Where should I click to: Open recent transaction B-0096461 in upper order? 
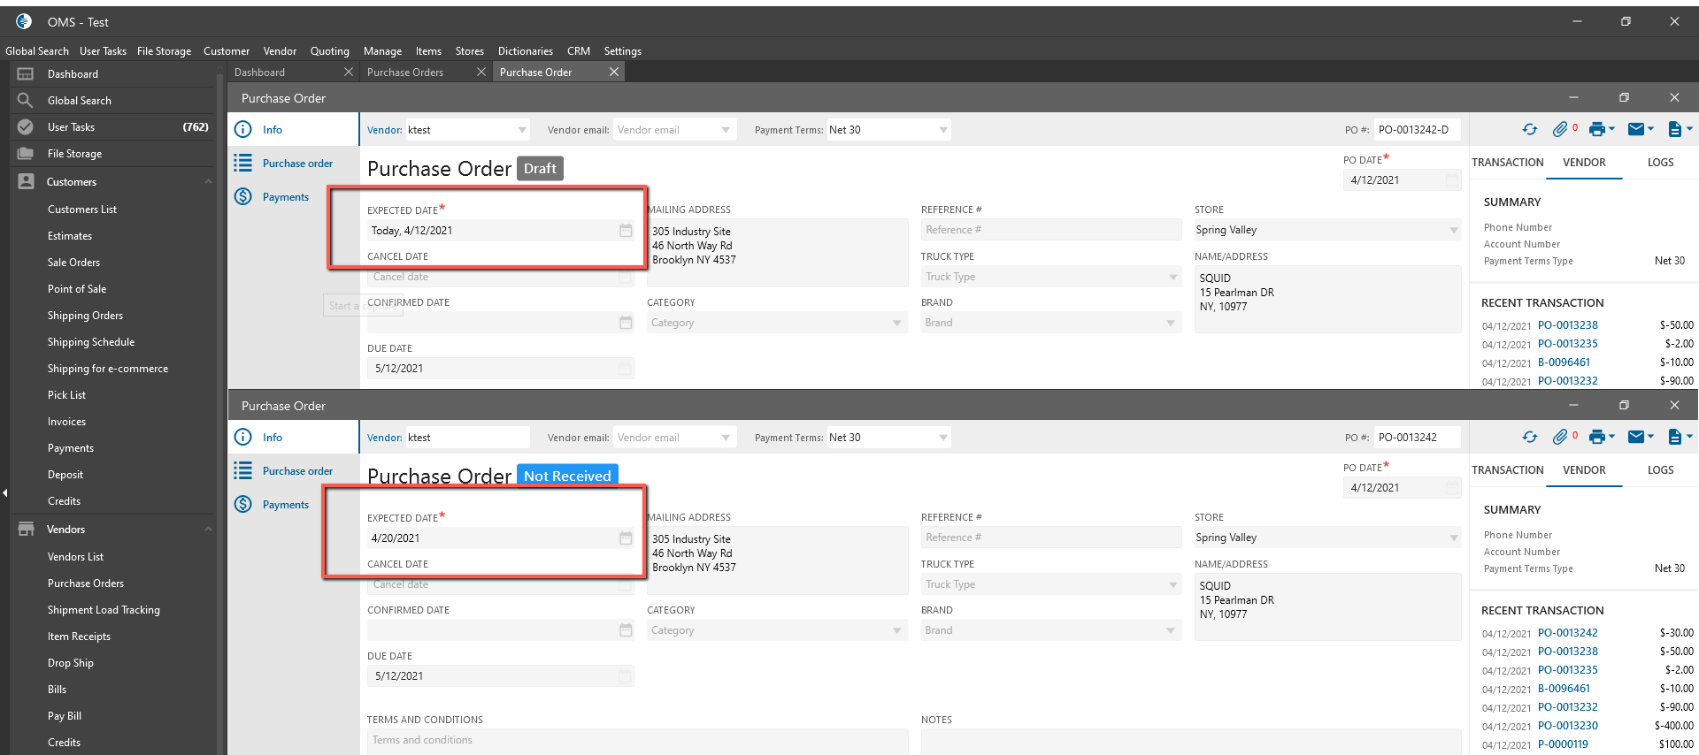[1564, 362]
